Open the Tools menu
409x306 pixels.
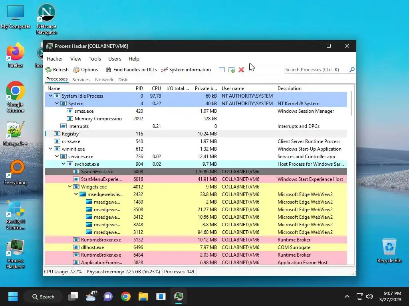[x=95, y=59]
